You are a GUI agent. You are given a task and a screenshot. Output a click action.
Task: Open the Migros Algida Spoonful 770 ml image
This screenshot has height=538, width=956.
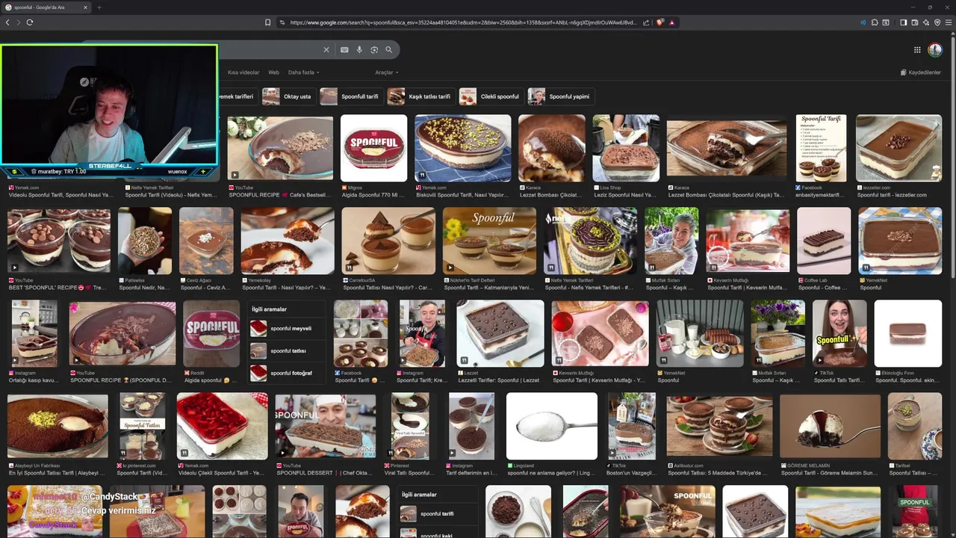(x=374, y=148)
